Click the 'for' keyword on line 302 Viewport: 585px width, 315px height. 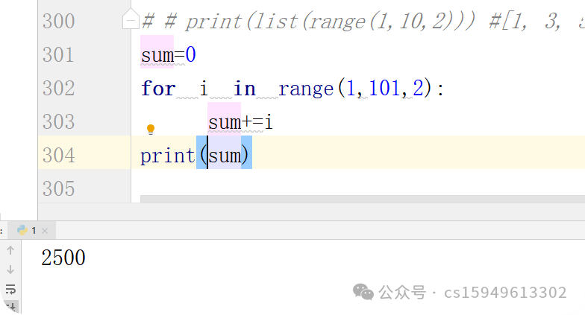(x=158, y=89)
